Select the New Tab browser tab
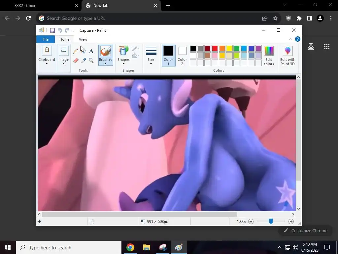The image size is (338, 254). click(121, 6)
